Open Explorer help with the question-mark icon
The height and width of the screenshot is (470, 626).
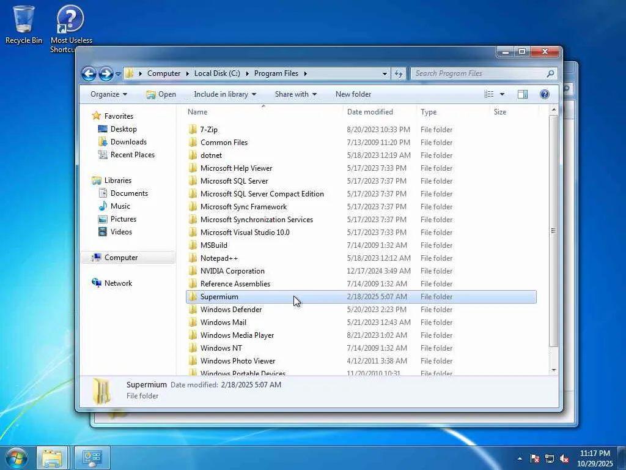point(545,94)
